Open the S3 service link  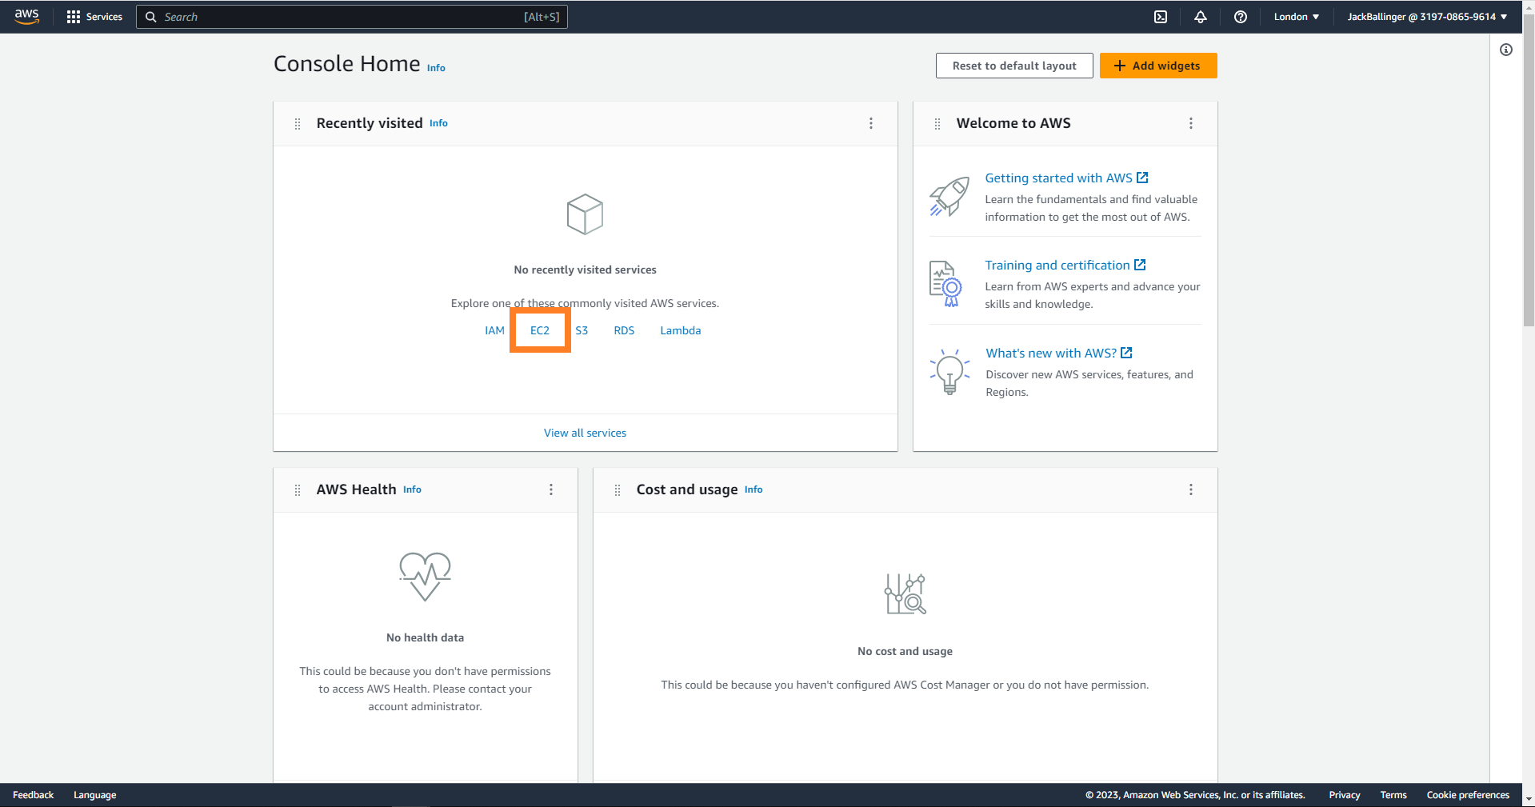582,330
